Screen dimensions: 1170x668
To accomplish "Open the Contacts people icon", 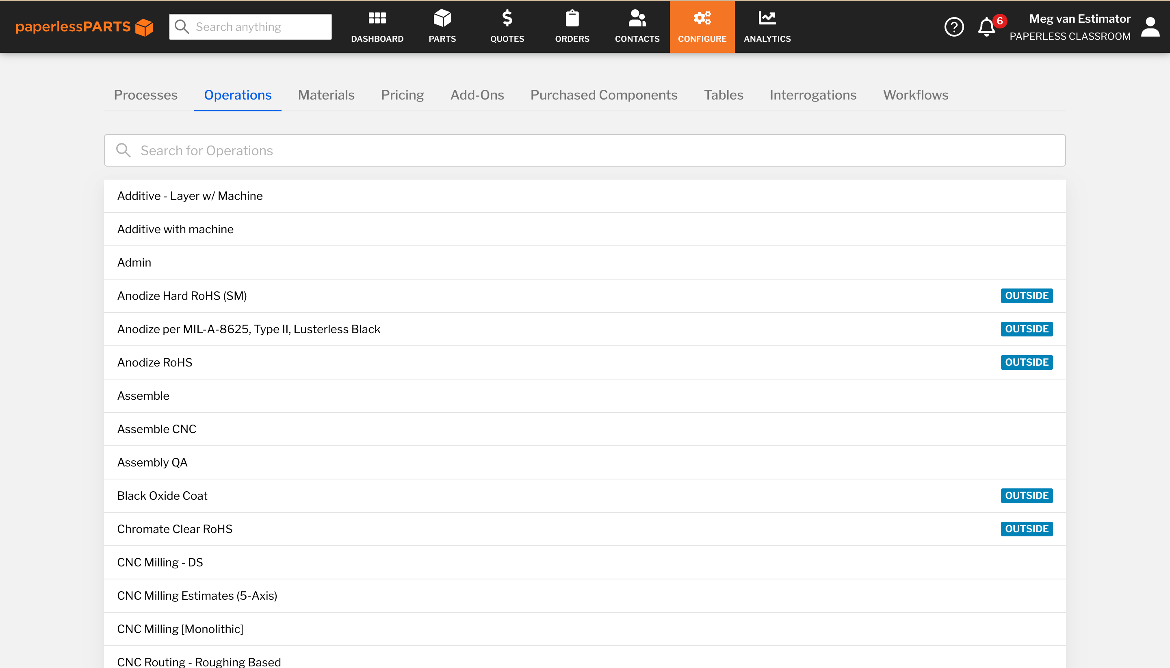I will (x=637, y=18).
